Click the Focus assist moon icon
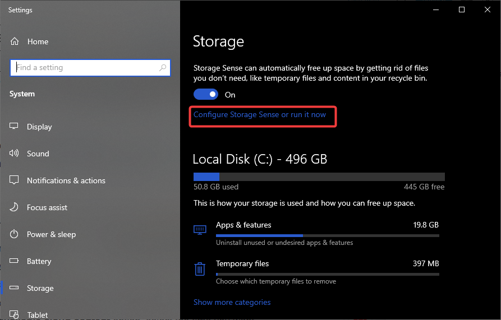The image size is (501, 320). click(15, 207)
